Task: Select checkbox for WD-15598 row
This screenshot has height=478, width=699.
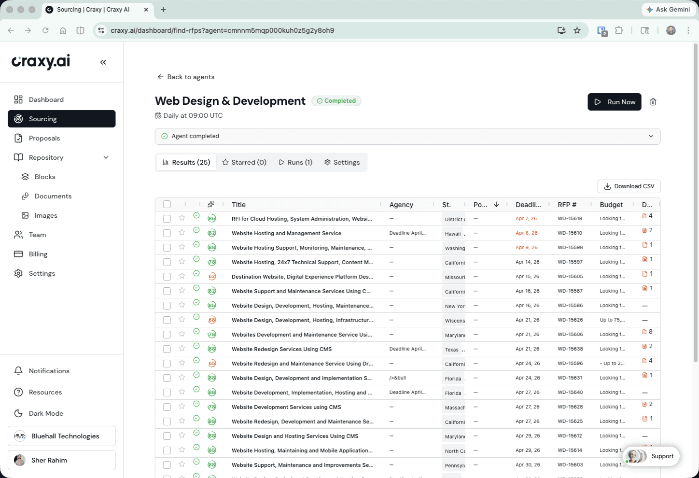Action: [167, 248]
